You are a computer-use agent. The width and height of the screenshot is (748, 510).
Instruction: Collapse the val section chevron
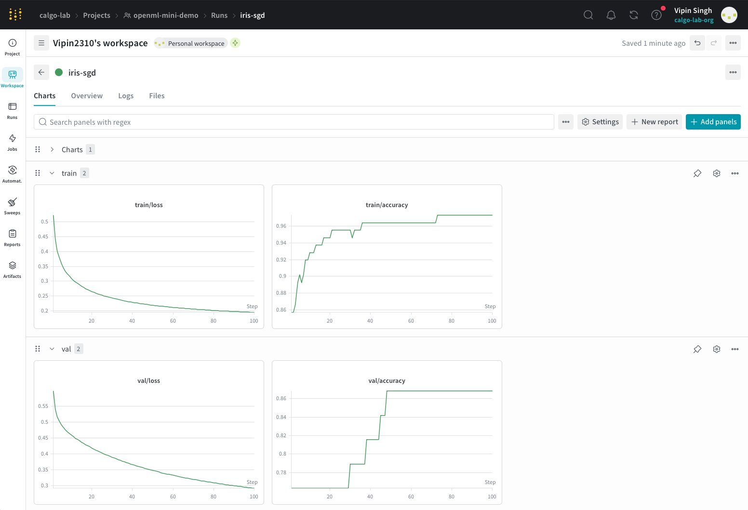[x=52, y=349]
